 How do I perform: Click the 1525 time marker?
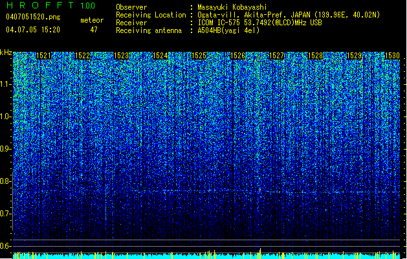[x=199, y=56]
